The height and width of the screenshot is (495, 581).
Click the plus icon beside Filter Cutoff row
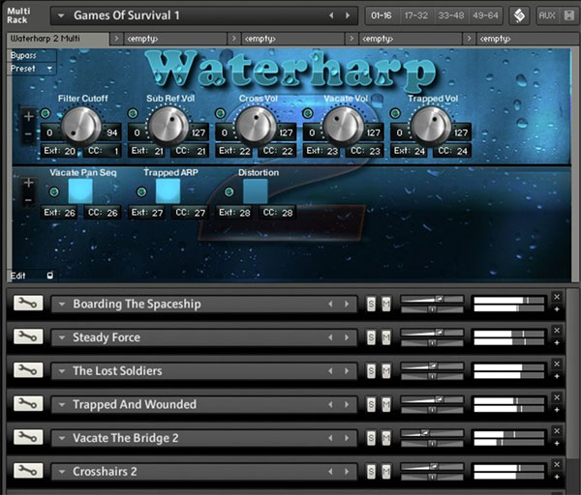tap(29, 116)
